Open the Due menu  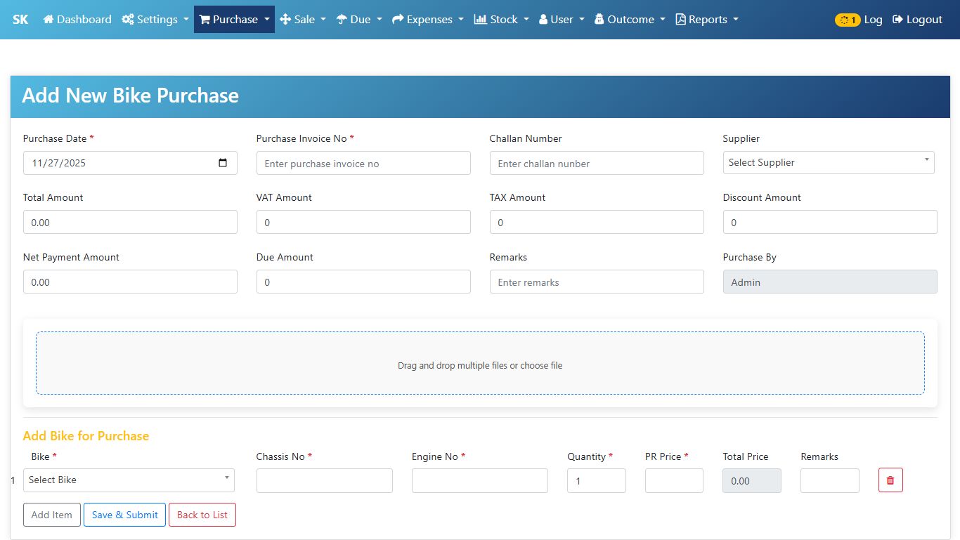359,20
